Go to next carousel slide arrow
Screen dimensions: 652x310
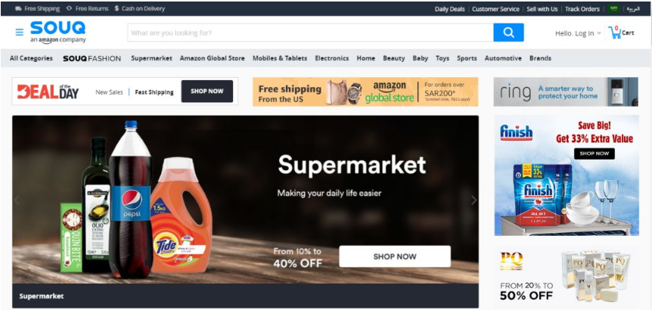[473, 200]
